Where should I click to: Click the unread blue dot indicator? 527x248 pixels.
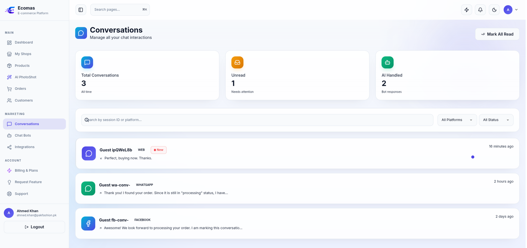473,157
